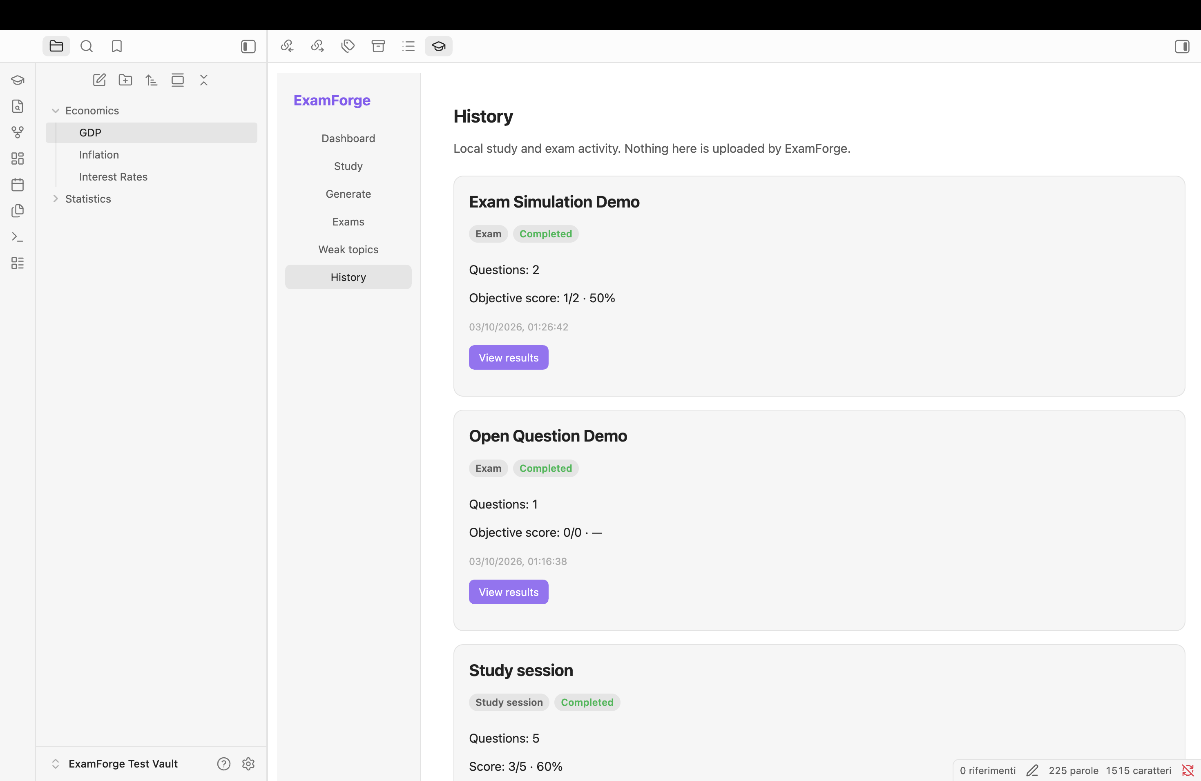Create a new folder icon
Screen dimensions: 1201x781
[125, 80]
